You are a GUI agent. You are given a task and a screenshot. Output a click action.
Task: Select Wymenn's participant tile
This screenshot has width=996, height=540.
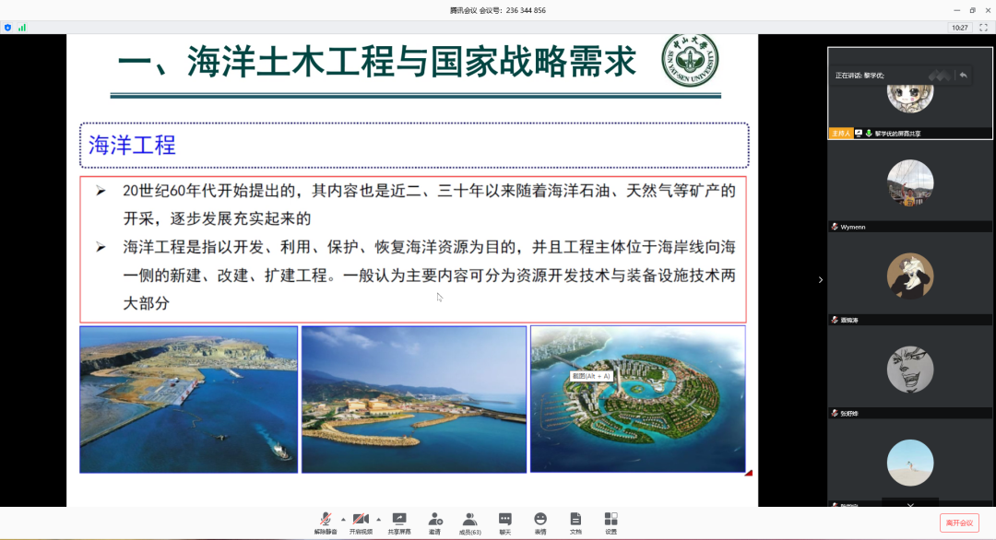[x=909, y=188]
